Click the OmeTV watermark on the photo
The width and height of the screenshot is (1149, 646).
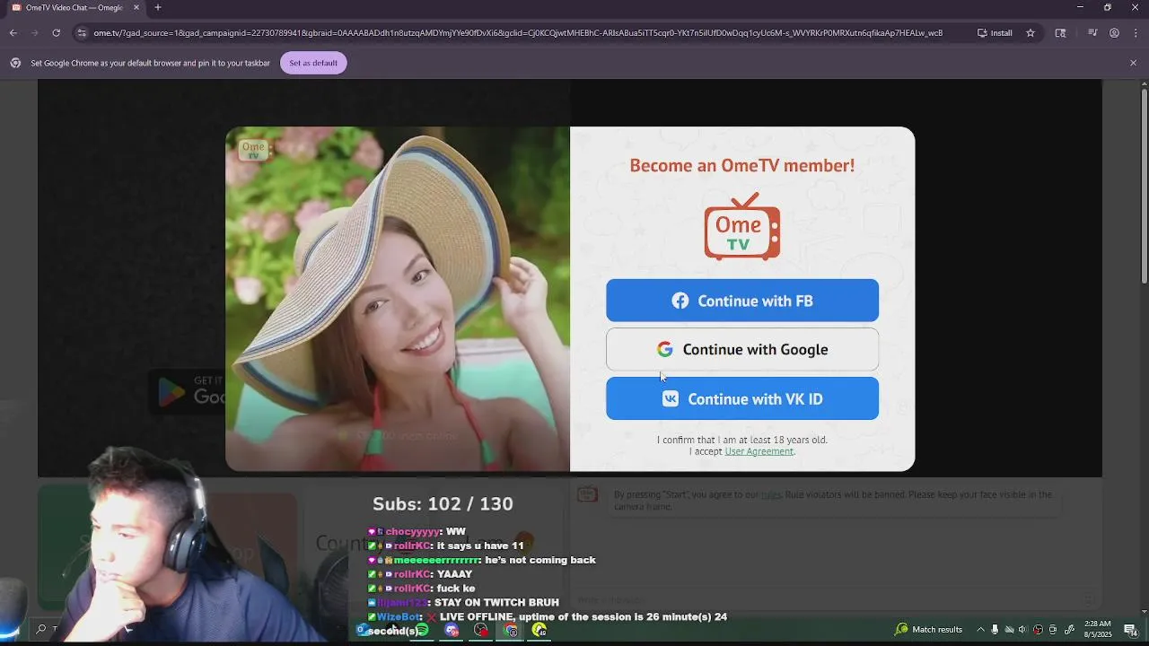(x=253, y=150)
